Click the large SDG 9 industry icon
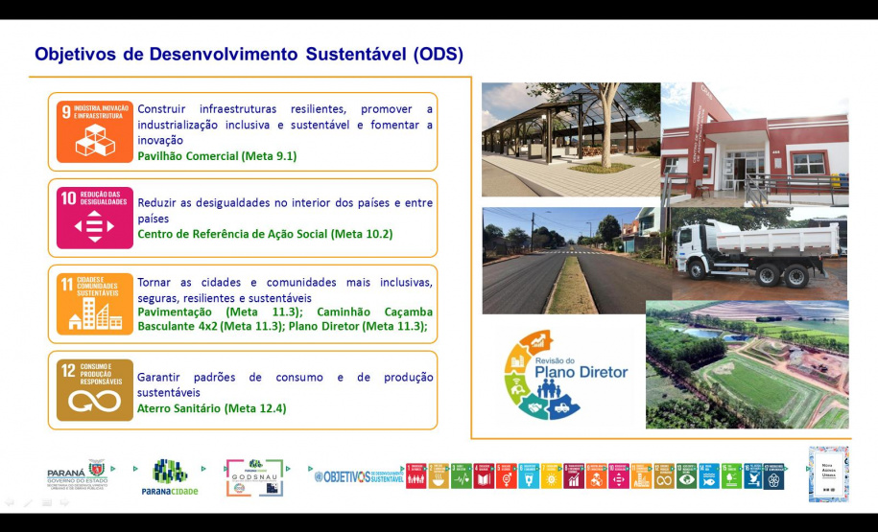 coord(94,132)
